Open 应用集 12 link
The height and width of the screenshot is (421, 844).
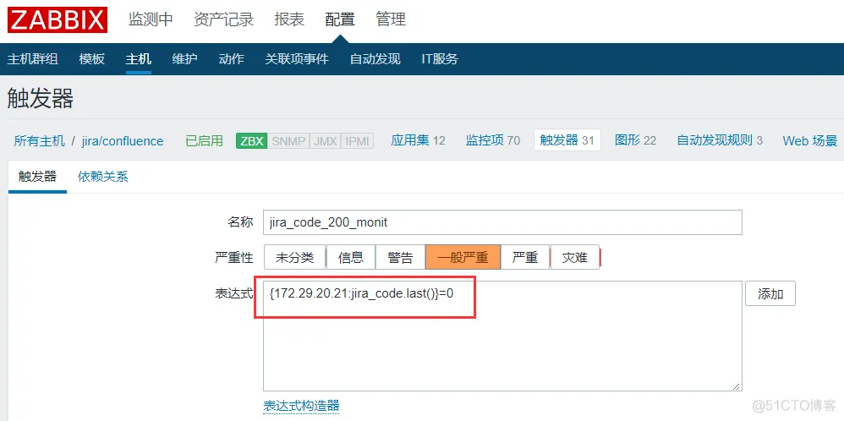tap(419, 141)
